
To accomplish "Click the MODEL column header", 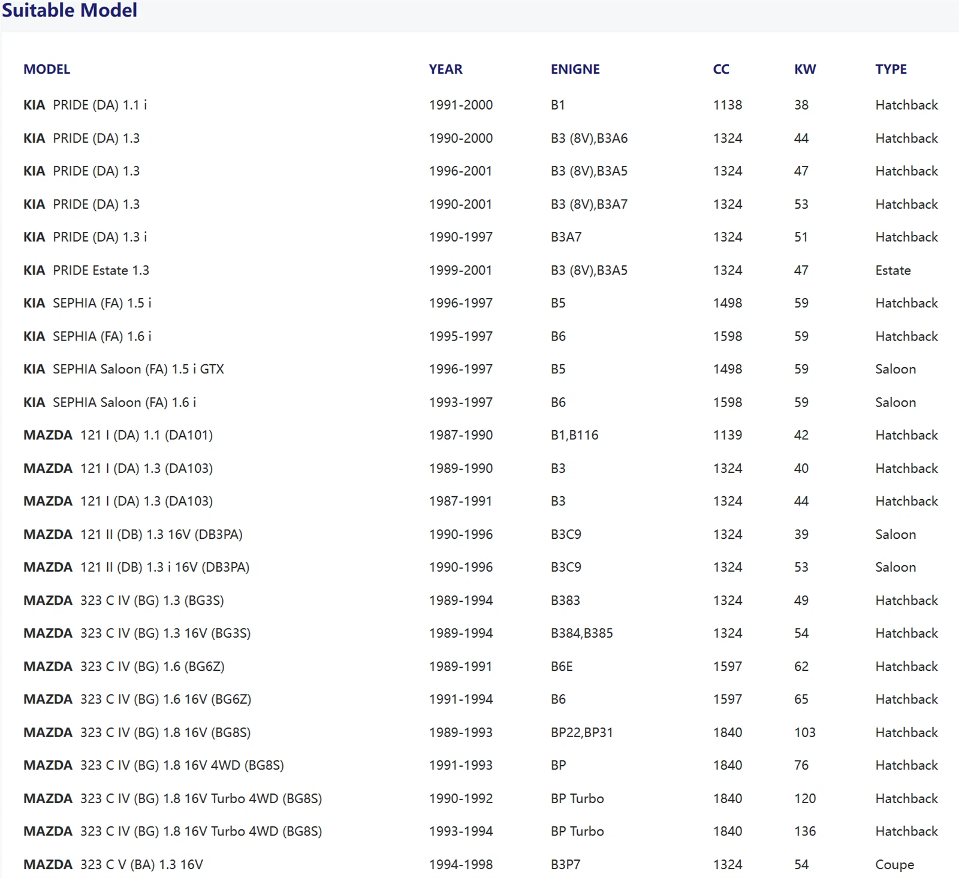I will pos(47,69).
